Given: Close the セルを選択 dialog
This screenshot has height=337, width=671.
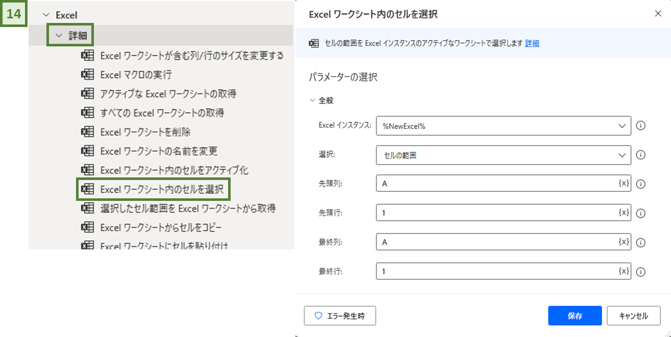Looking at the screenshot, I should tap(658, 14).
